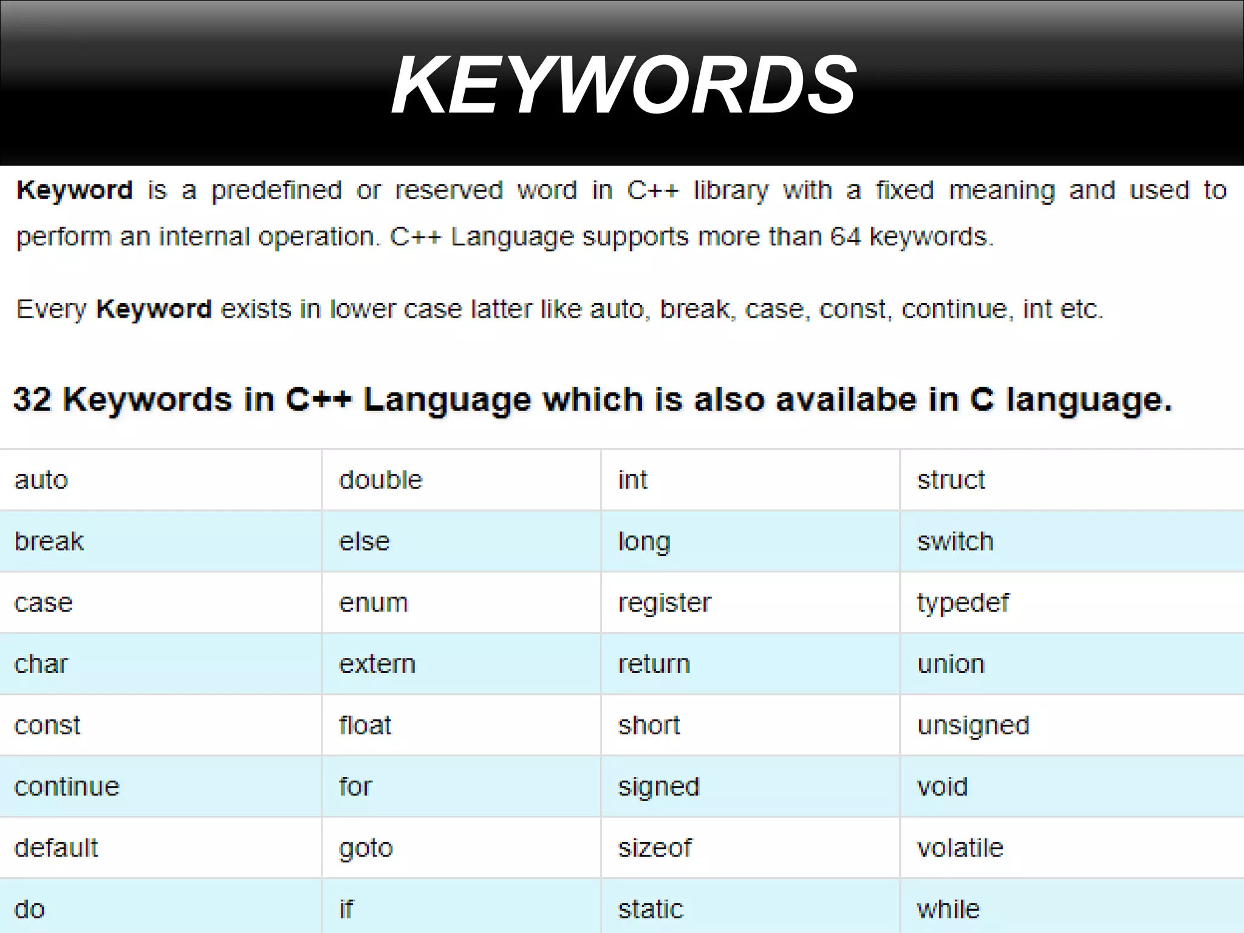Click the 'continue' keyword cell
Screen dimensions: 1244x933
(67, 787)
